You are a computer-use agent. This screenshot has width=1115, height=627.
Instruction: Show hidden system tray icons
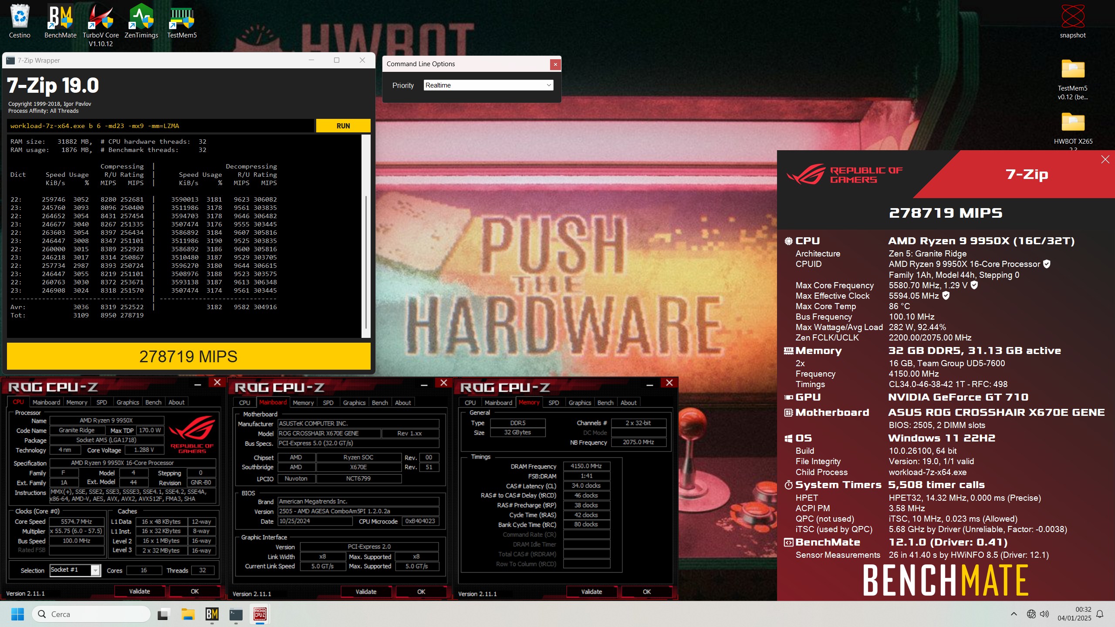click(x=1014, y=614)
